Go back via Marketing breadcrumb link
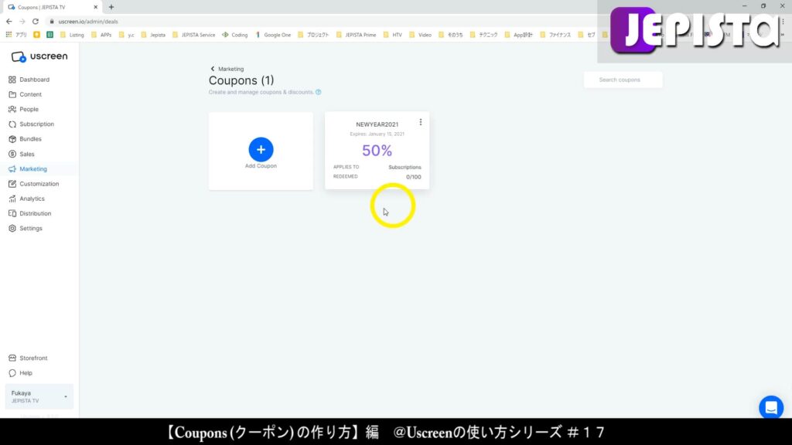 point(230,69)
